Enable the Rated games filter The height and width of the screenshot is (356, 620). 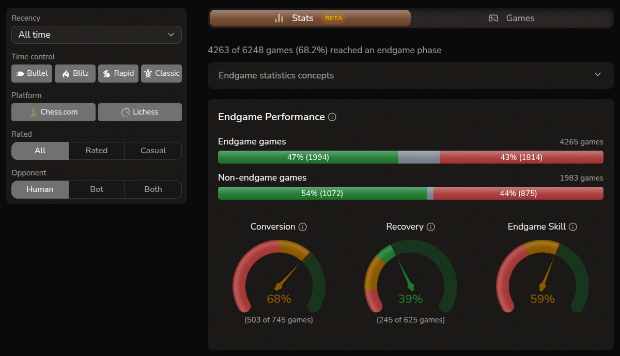(97, 151)
